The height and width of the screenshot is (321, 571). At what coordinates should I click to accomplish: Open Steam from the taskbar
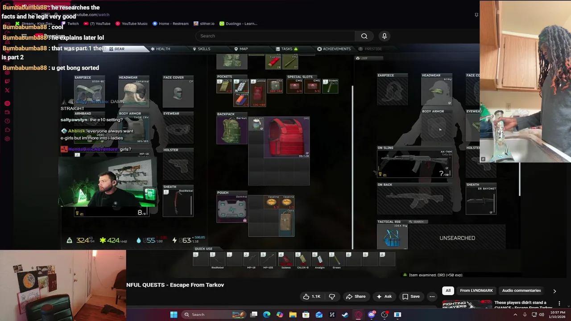point(345,315)
